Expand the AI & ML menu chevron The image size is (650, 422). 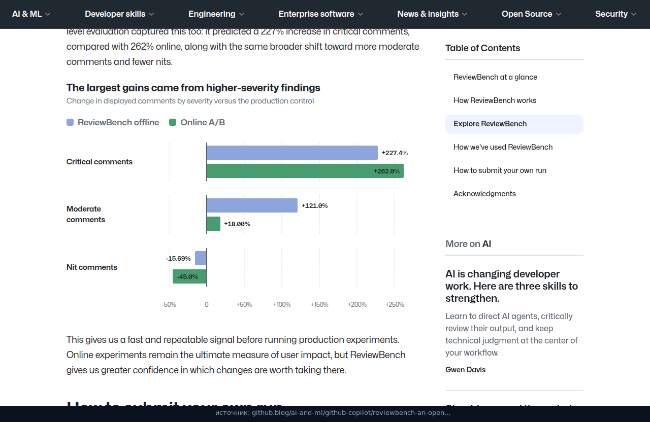48,14
